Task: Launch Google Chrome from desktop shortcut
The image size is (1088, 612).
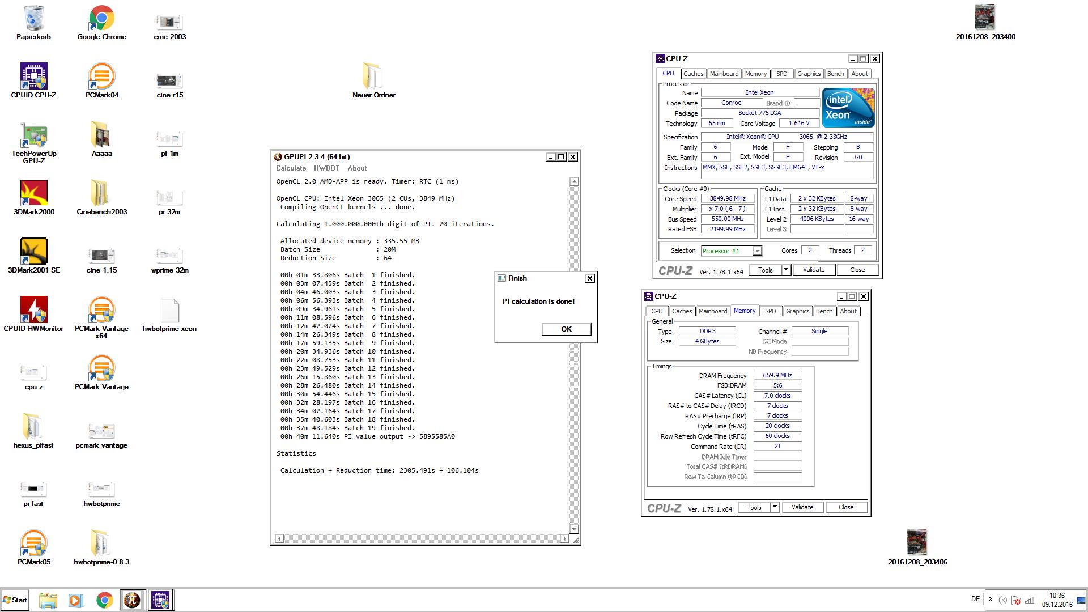Action: click(x=101, y=23)
